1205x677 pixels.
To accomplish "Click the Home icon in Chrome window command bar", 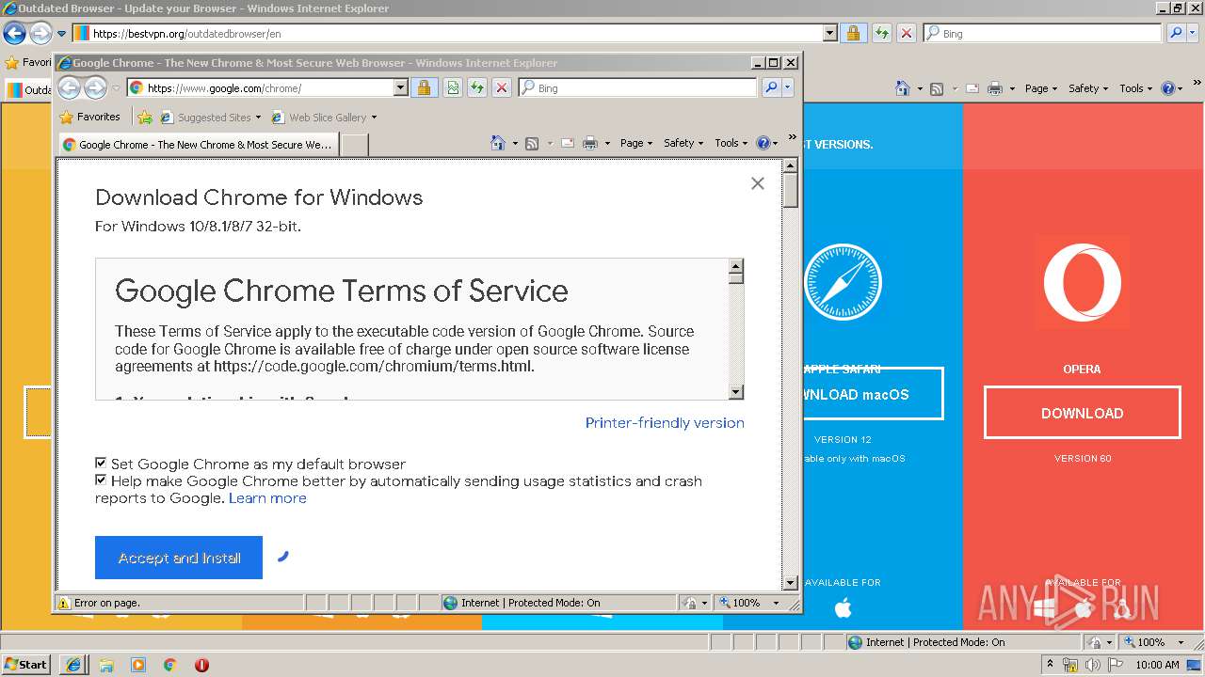I will (x=498, y=143).
